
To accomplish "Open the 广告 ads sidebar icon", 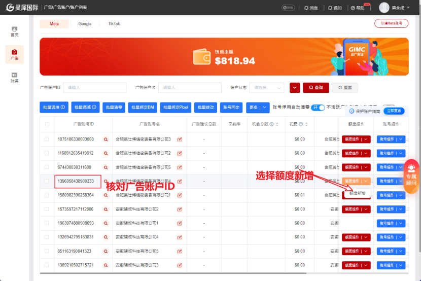I will [15, 54].
